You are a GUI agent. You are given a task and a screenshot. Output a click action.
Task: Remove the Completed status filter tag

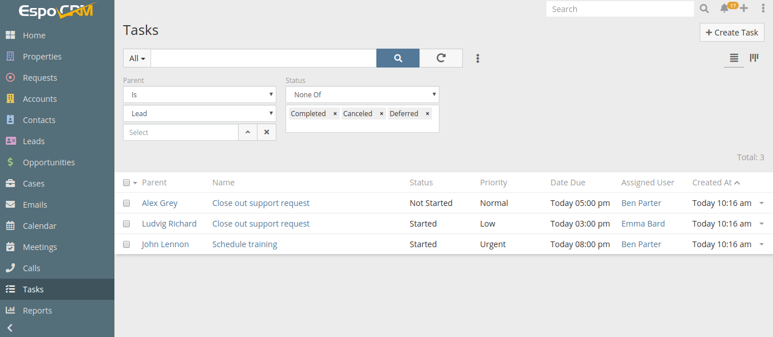[x=335, y=114]
